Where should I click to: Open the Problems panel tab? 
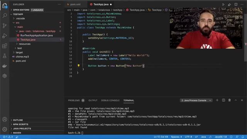(x=76, y=100)
